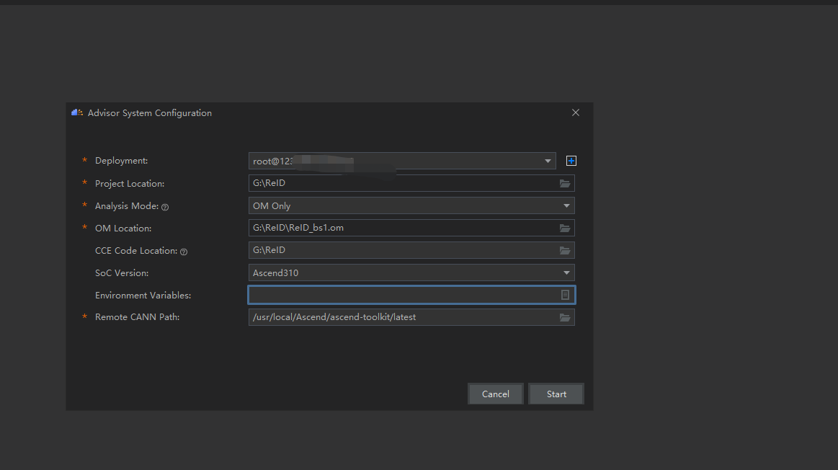Screen dimensions: 838x470
Task: Click the Advisor dialog title bar icon
Action: click(77, 112)
